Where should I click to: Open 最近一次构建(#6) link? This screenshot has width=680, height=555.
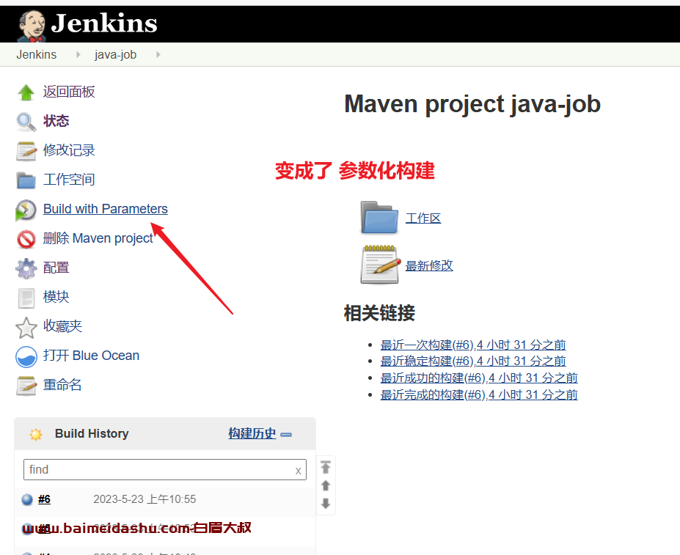tap(473, 345)
